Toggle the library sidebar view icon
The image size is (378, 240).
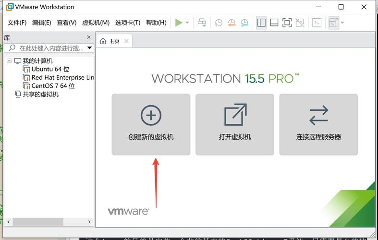(x=261, y=23)
